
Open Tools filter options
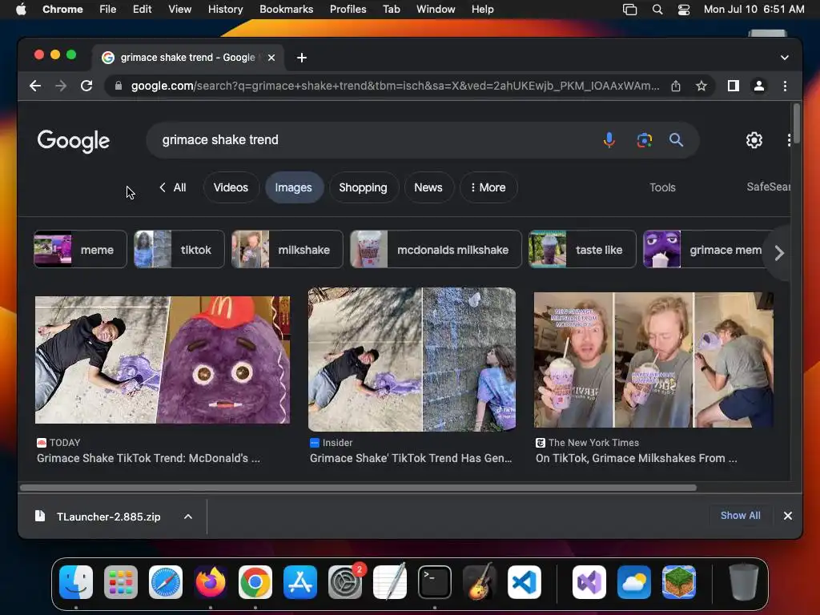[662, 187]
